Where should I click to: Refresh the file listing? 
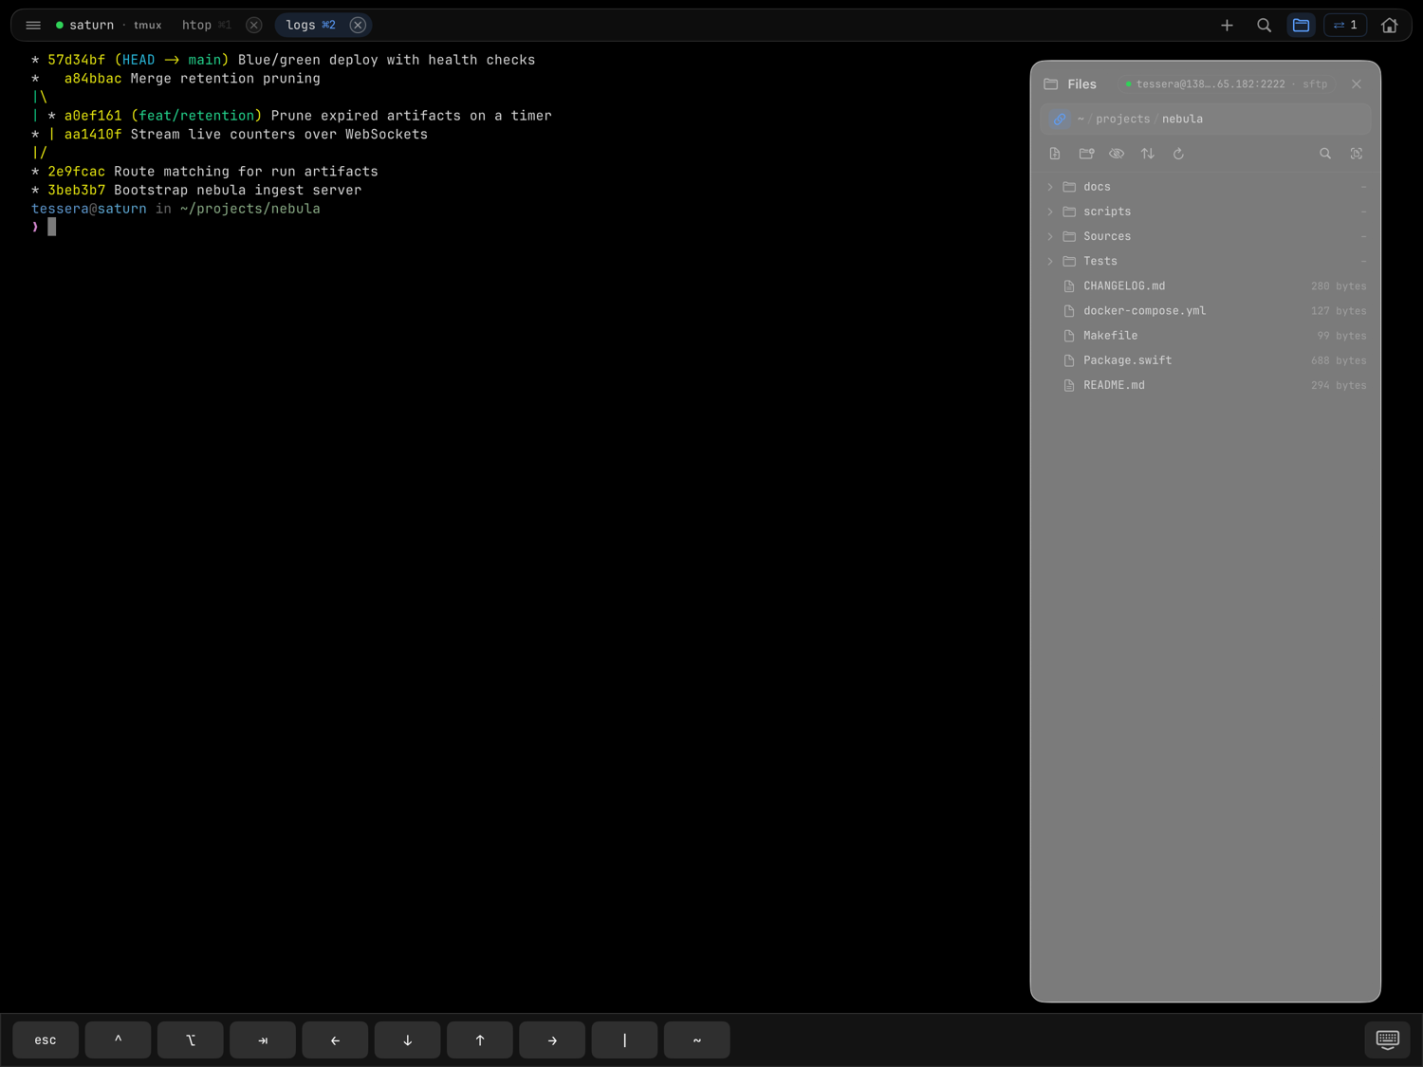click(1178, 154)
